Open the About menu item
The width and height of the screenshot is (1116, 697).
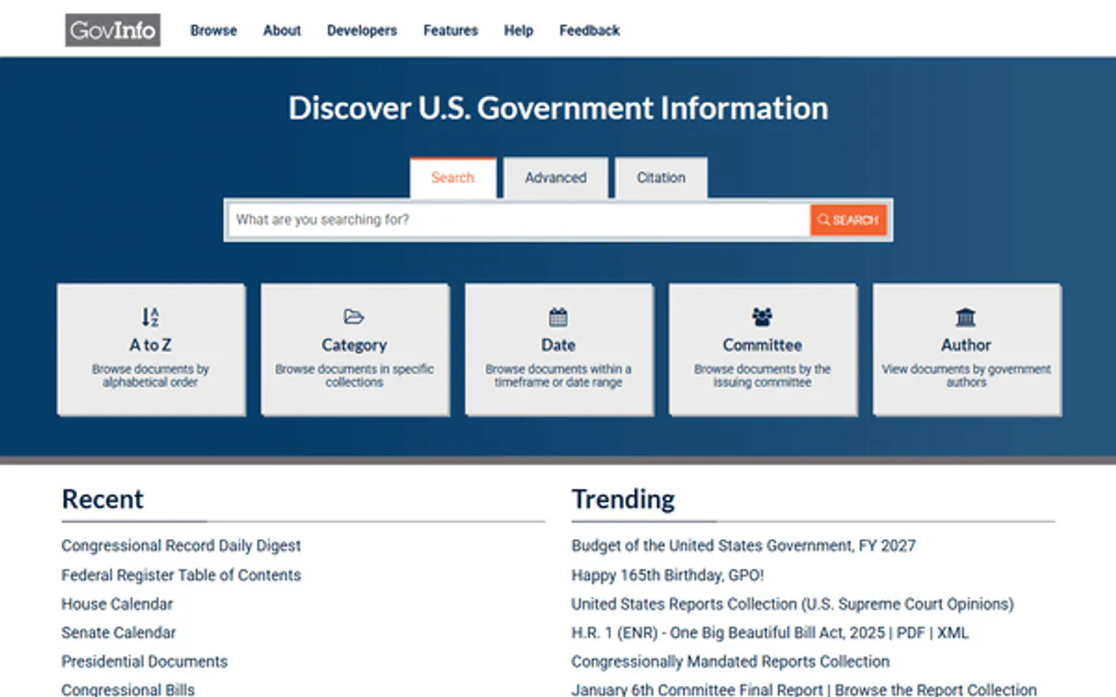pos(282,30)
